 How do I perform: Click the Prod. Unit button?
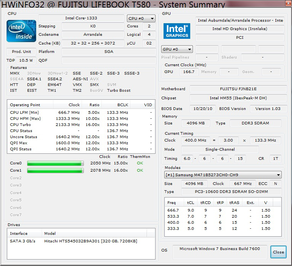[21, 51]
